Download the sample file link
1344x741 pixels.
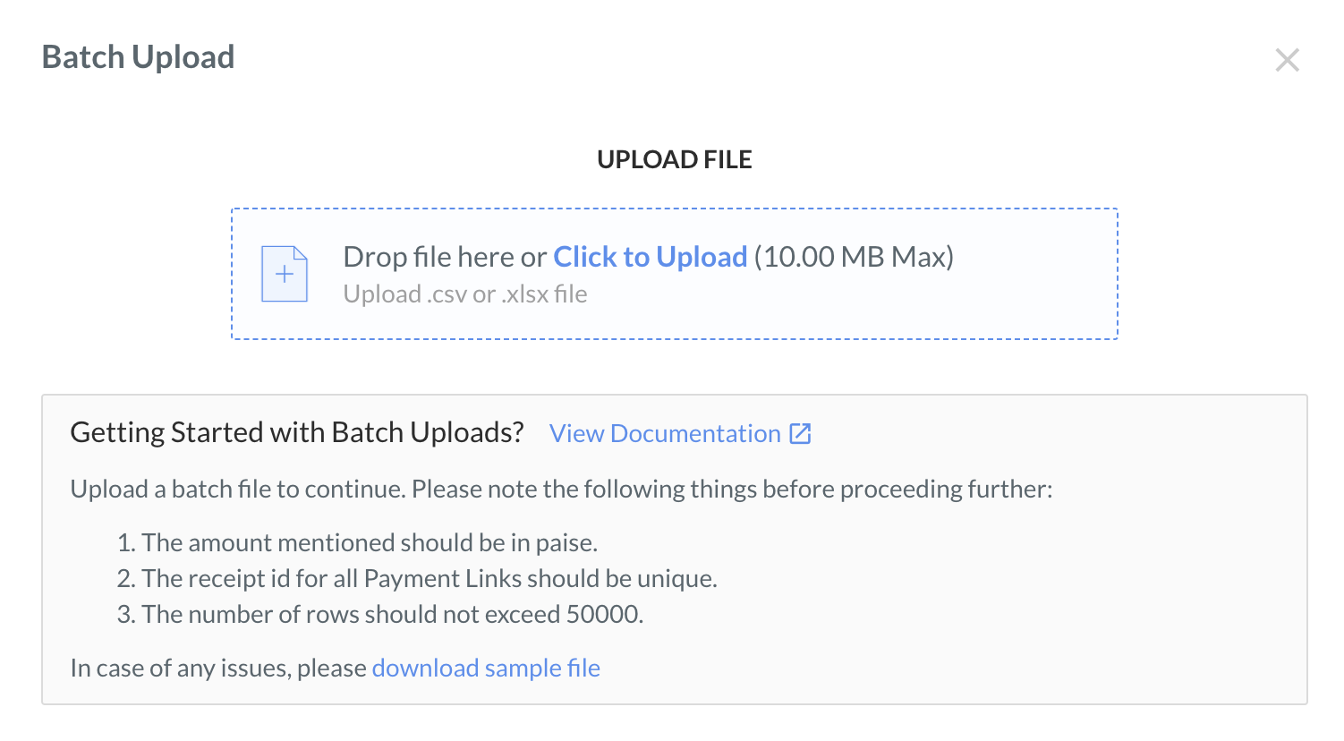(486, 668)
